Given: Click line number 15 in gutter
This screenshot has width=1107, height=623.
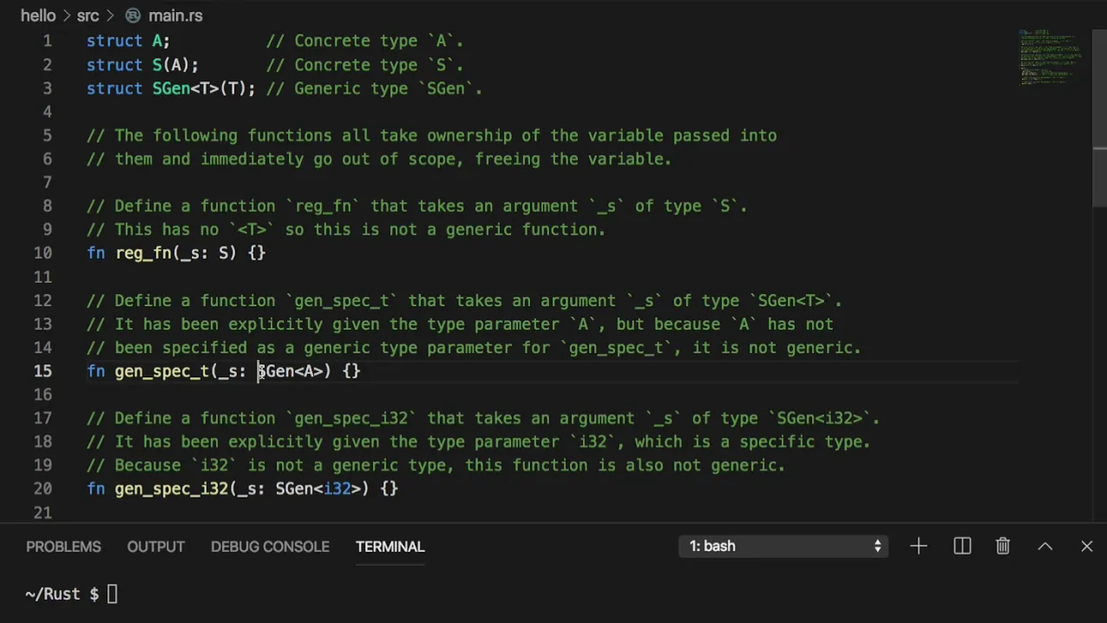Looking at the screenshot, I should click(42, 371).
